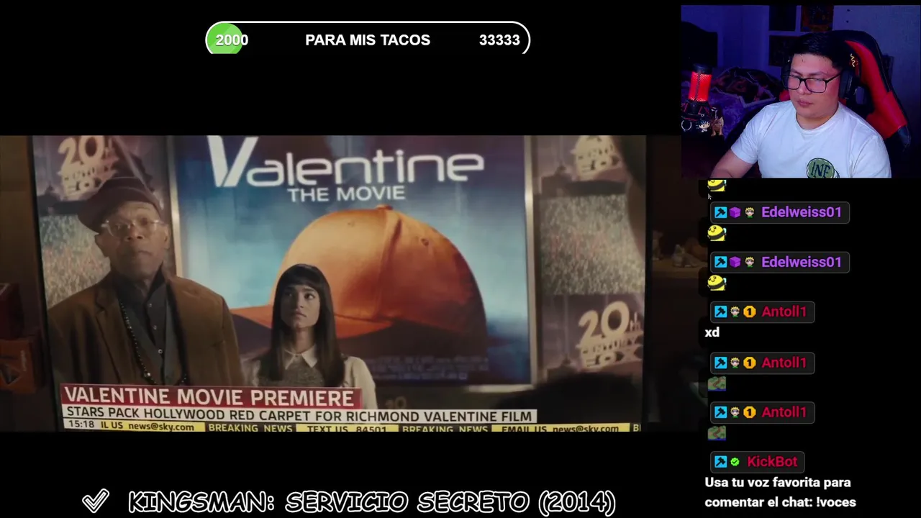
Task: Click the avatar badge on the Antoll1 tag above xd
Action: [x=735, y=312]
